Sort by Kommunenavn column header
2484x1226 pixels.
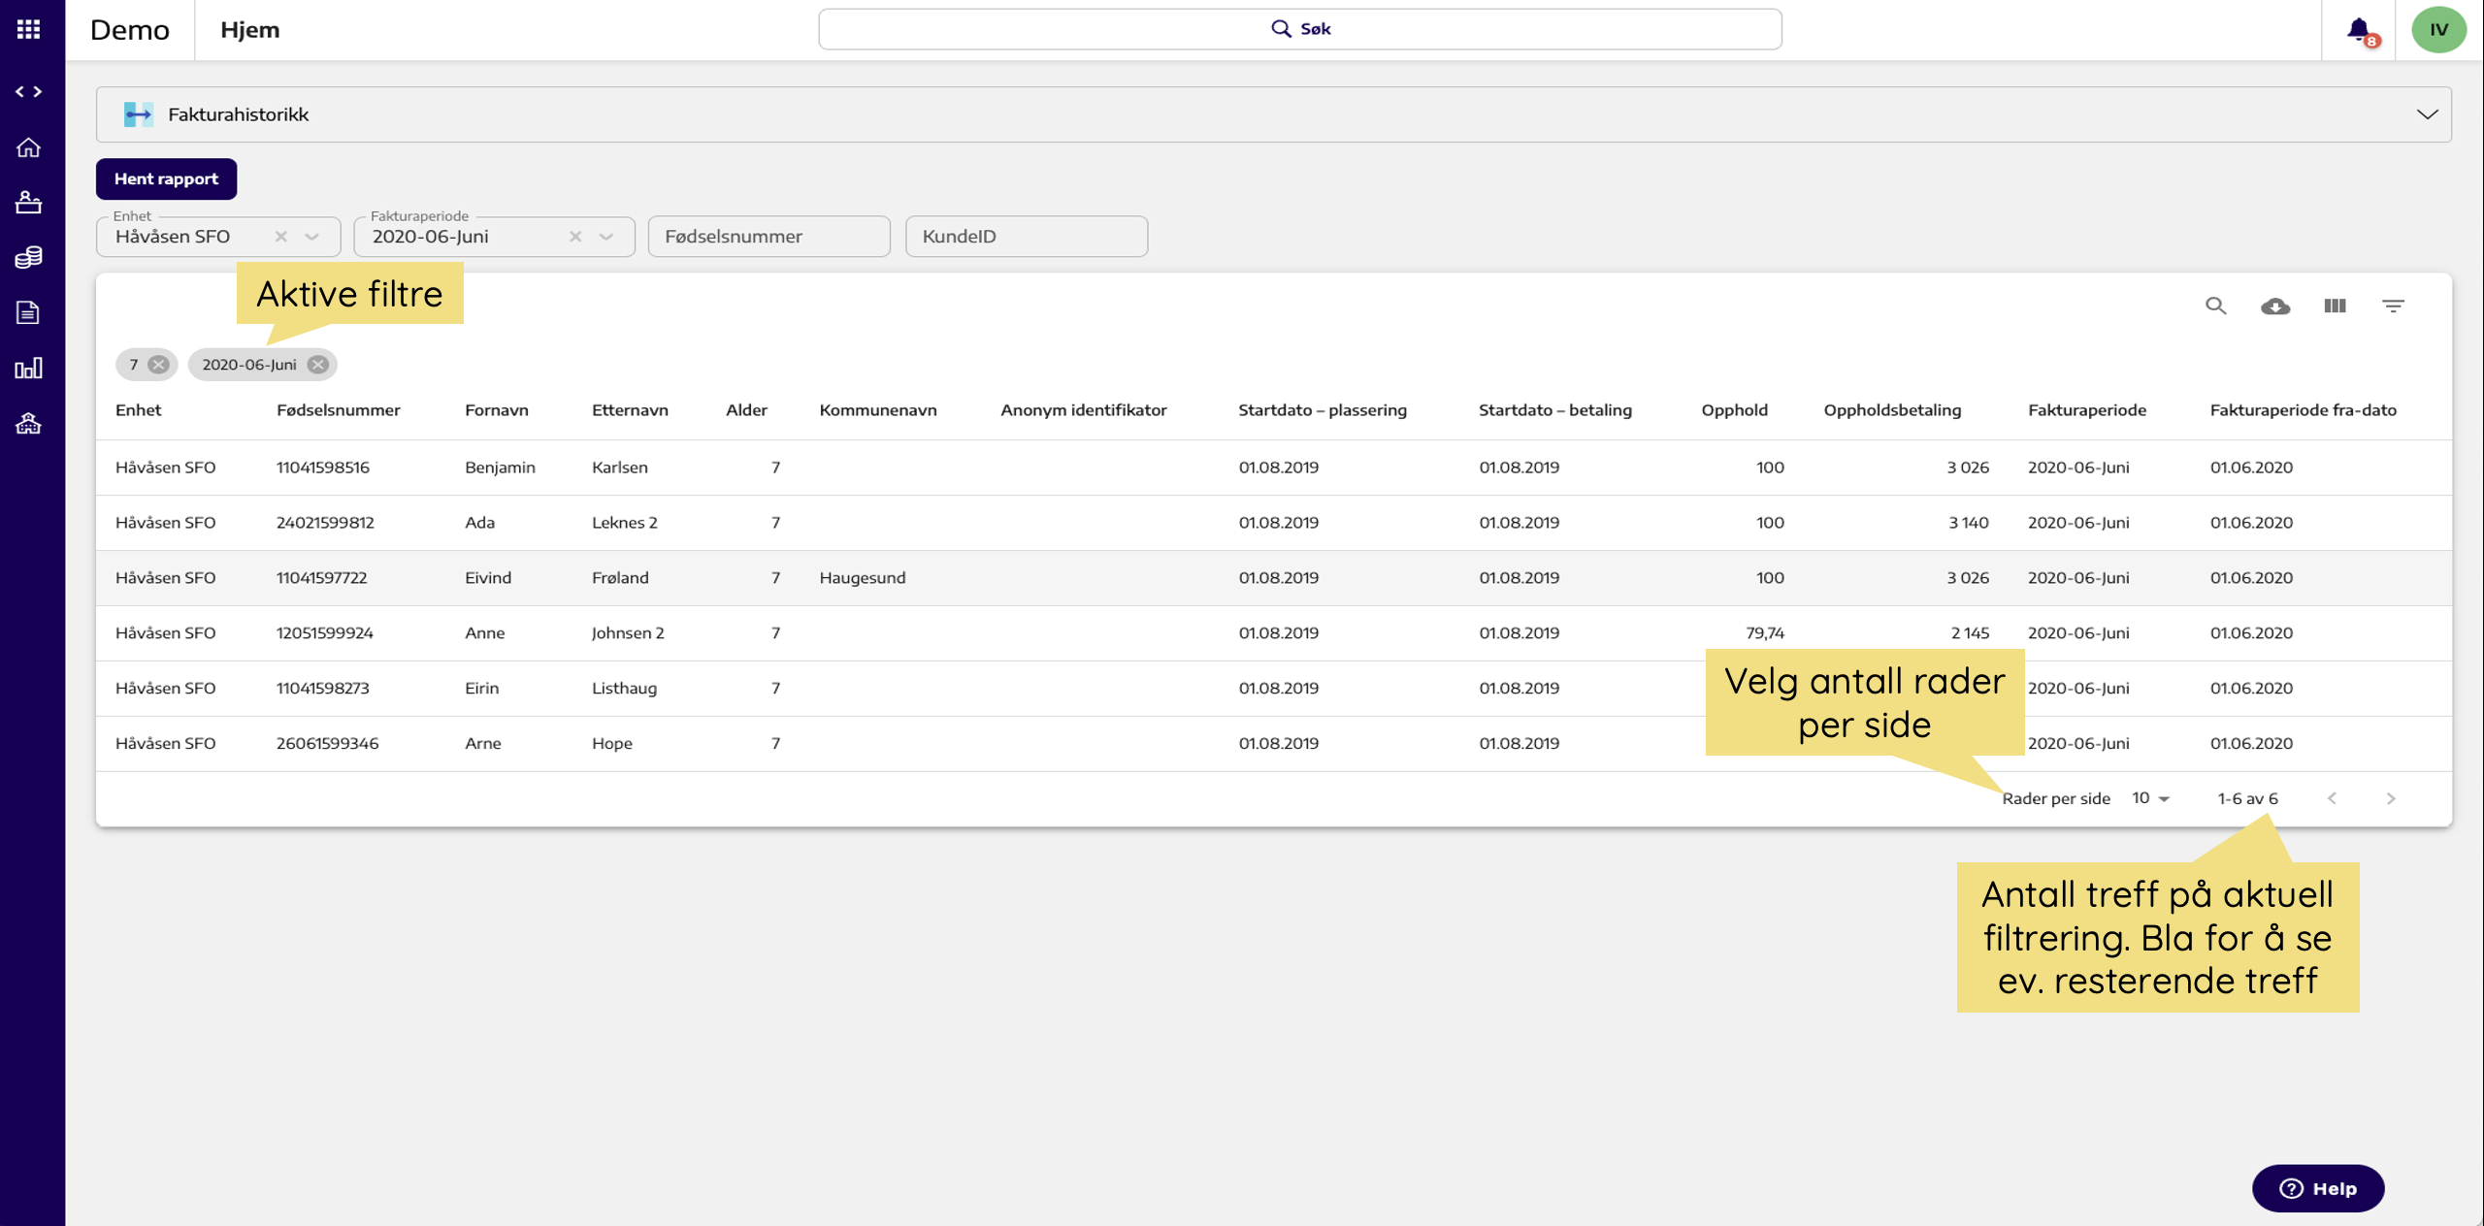point(878,409)
